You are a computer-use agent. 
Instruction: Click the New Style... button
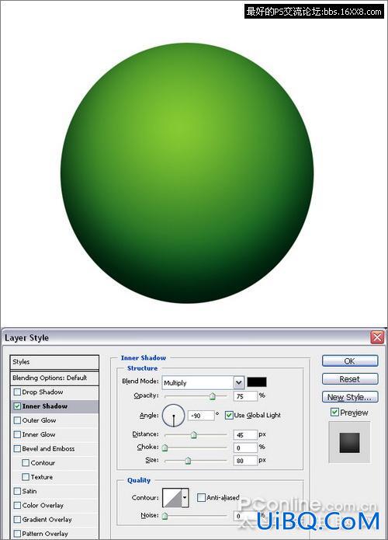tap(350, 397)
